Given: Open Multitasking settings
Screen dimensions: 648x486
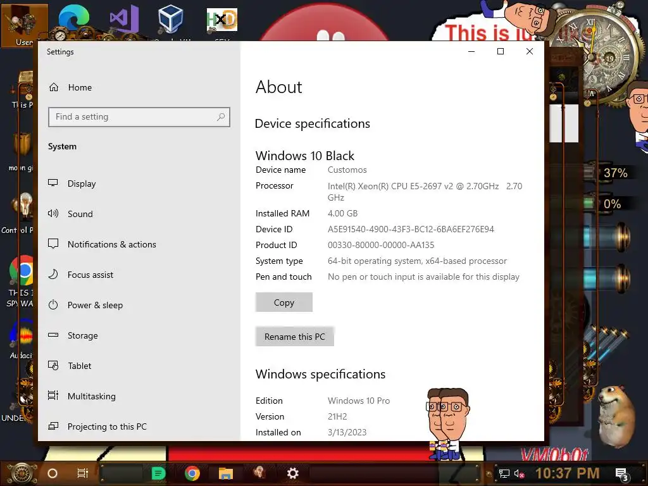Looking at the screenshot, I should (91, 396).
